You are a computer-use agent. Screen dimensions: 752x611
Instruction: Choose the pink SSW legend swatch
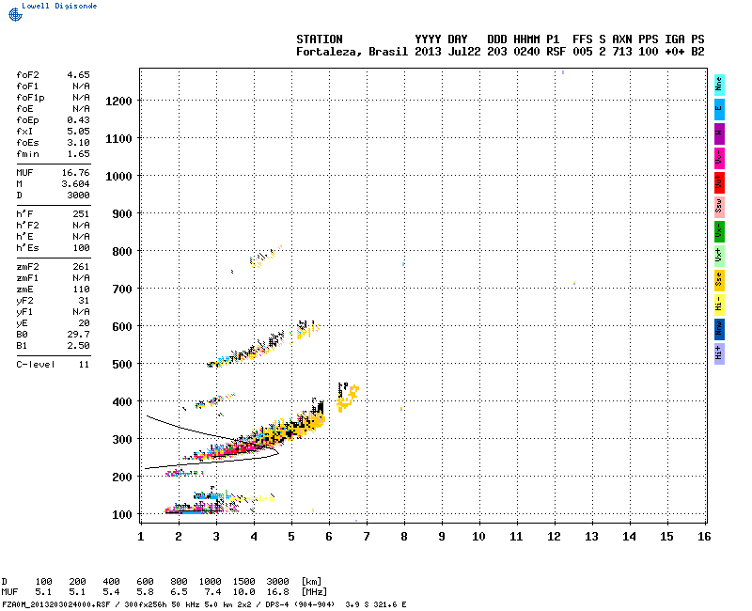click(719, 207)
